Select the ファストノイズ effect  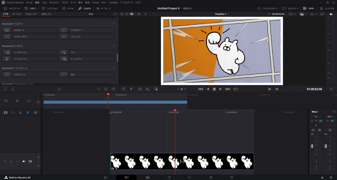[87, 37]
